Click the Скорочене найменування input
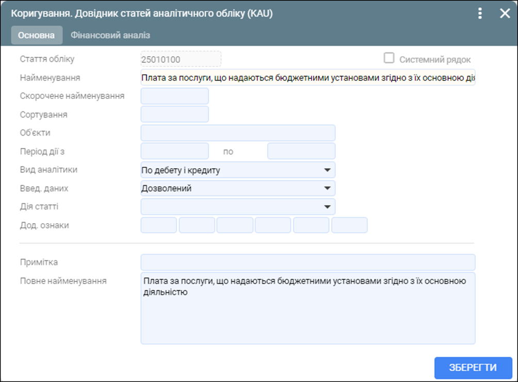 click(174, 96)
